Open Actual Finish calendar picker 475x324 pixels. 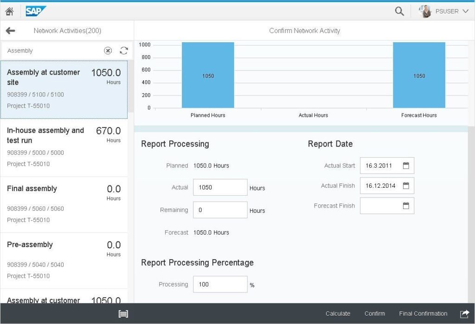click(406, 185)
